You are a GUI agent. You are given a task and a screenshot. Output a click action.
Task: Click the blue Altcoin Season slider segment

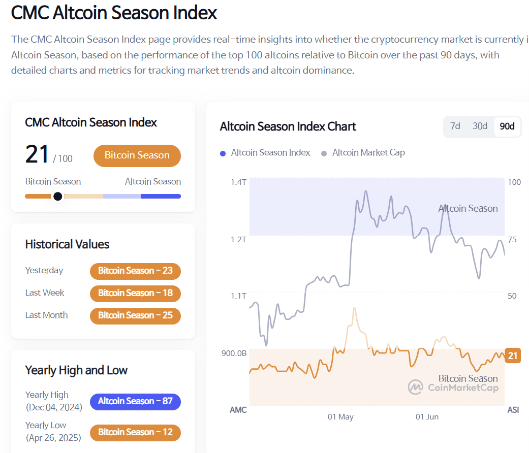[161, 196]
